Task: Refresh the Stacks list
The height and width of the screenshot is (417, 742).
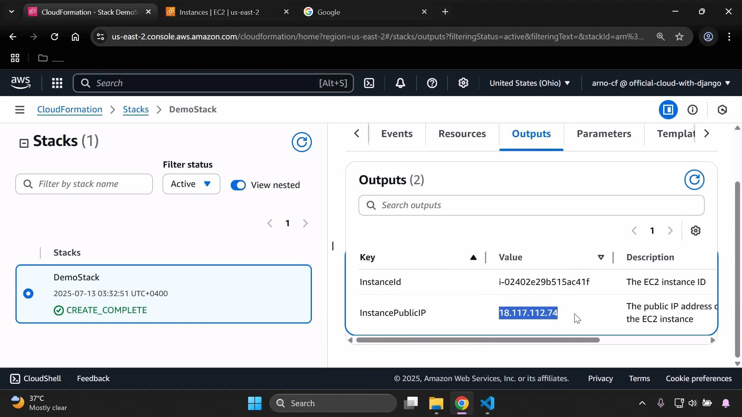Action: pos(302,142)
